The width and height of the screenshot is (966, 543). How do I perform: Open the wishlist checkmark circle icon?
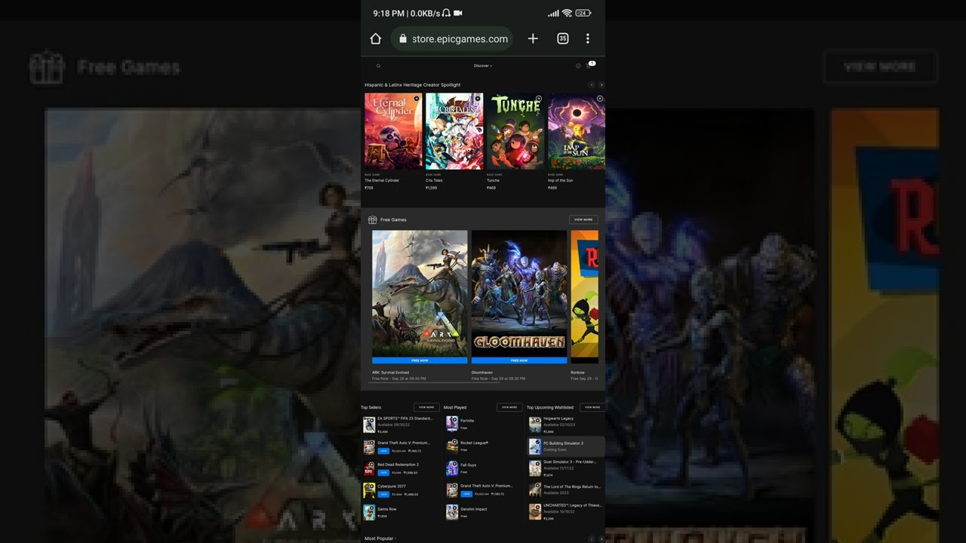click(578, 66)
